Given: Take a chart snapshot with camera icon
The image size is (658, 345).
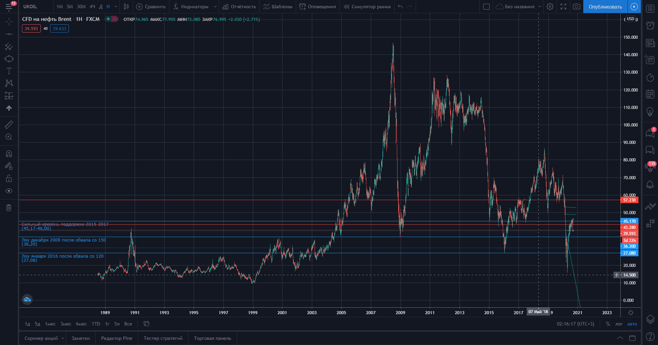Looking at the screenshot, I should point(577,7).
